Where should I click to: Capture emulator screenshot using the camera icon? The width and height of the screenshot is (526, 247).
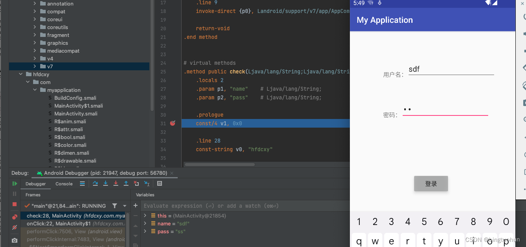click(x=15, y=240)
